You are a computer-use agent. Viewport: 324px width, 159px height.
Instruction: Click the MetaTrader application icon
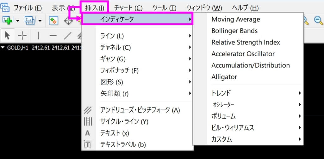(5, 8)
